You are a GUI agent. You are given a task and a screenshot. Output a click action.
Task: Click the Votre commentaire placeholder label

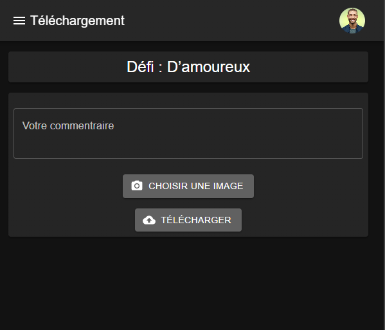pyautogui.click(x=68, y=126)
